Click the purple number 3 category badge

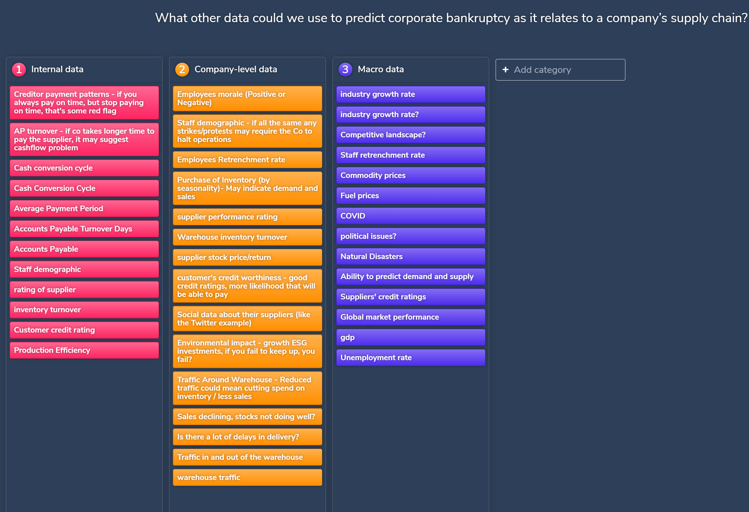coord(345,69)
